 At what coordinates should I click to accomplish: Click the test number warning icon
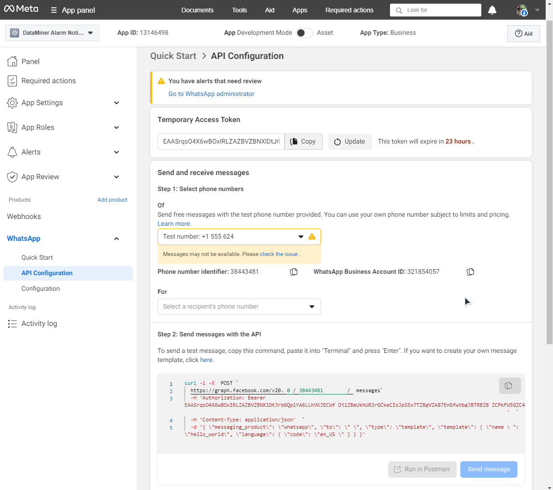tap(312, 236)
